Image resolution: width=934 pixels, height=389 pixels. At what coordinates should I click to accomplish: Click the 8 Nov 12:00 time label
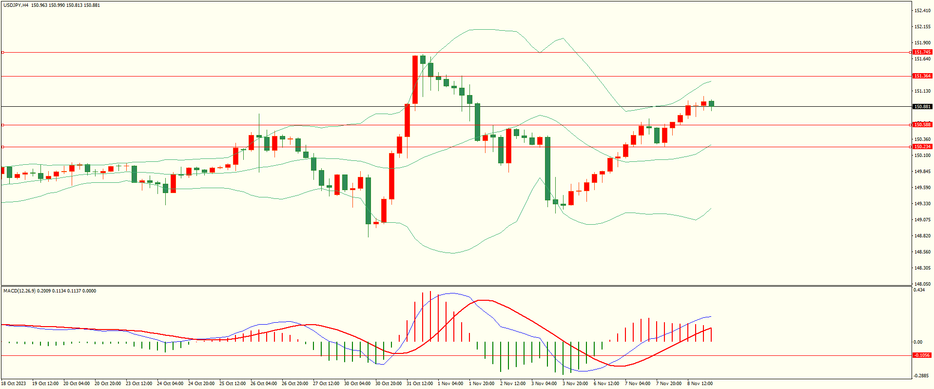[700, 384]
